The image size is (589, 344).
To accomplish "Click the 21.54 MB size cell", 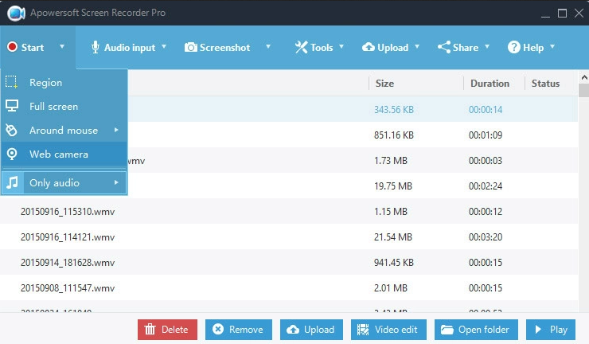I will point(393,237).
